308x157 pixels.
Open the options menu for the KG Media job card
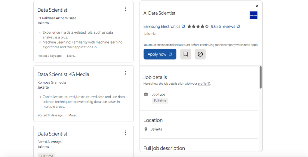click(x=126, y=73)
